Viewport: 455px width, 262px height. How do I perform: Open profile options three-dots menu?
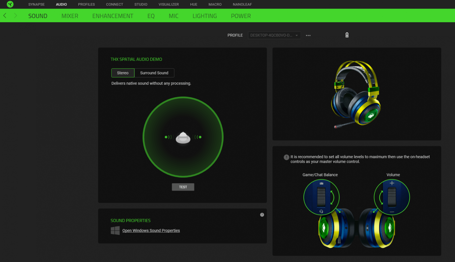(308, 36)
